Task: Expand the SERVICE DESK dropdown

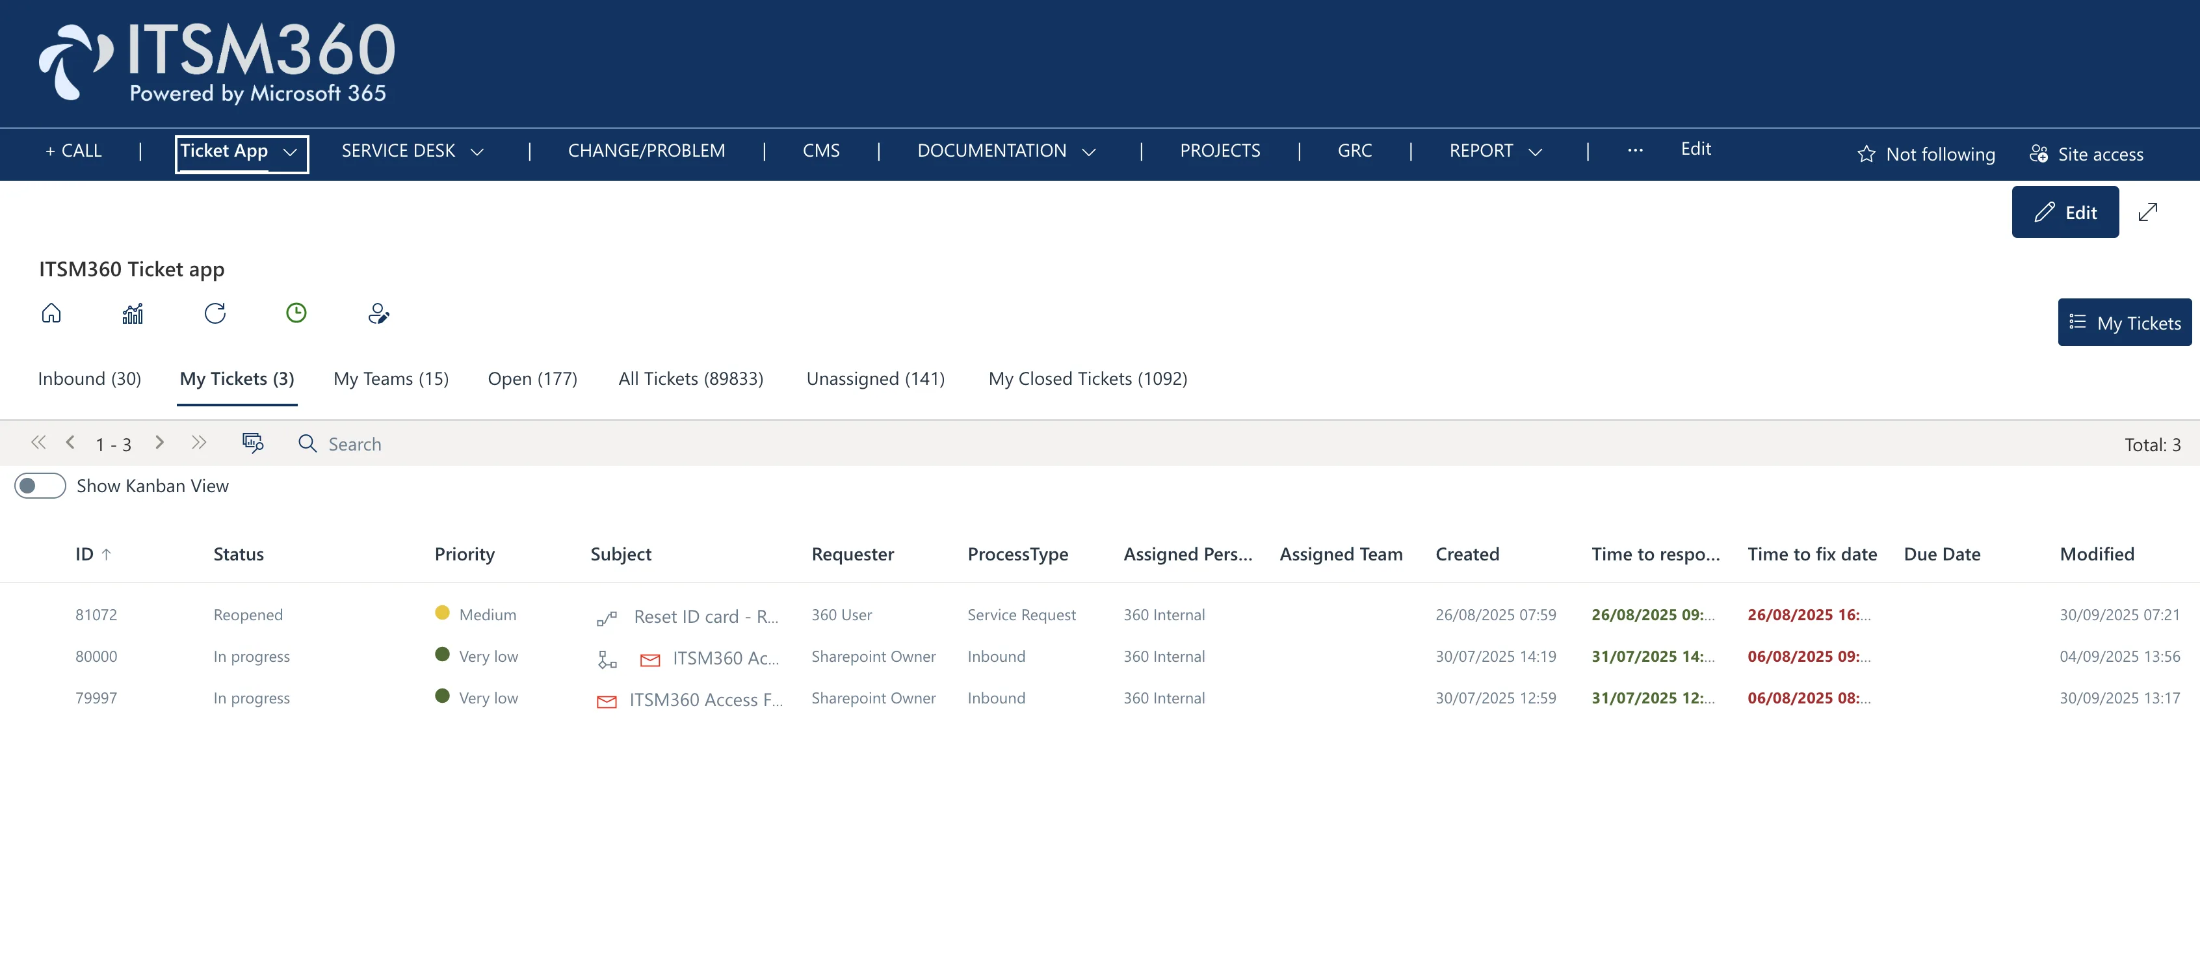Action: [x=412, y=150]
